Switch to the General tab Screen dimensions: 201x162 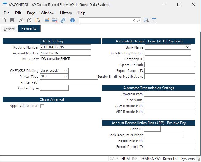9,29
